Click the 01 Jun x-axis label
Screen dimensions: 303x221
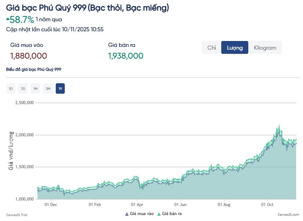click(181, 205)
